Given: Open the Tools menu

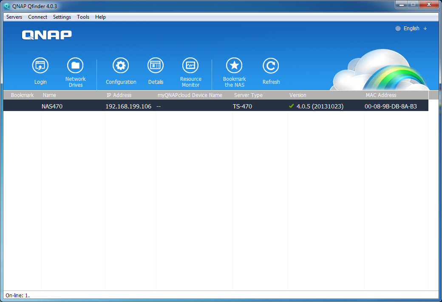Looking at the screenshot, I should (83, 17).
